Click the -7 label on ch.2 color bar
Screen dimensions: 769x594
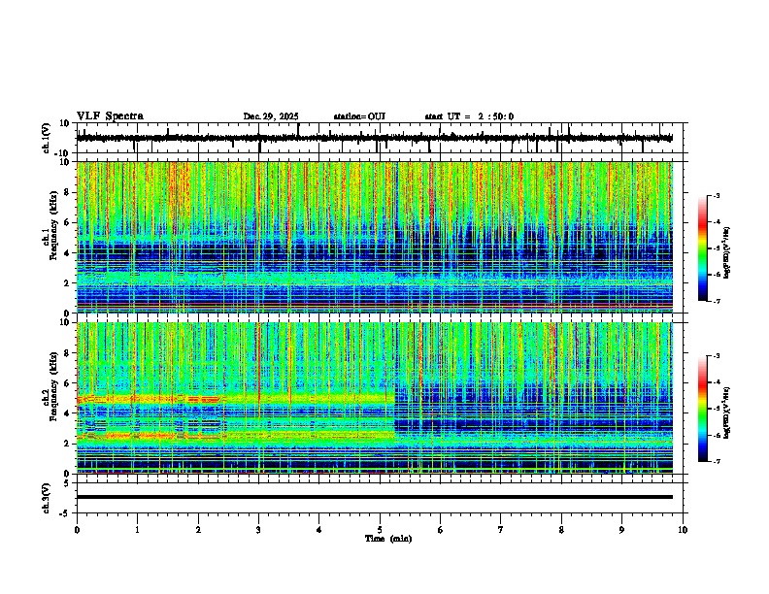(716, 461)
